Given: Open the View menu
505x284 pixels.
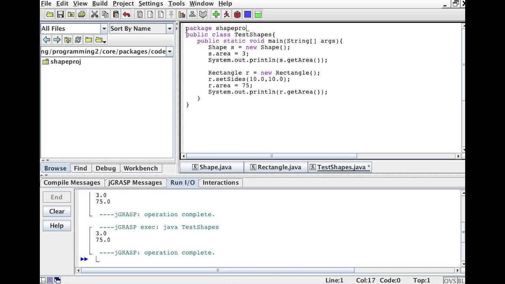Looking at the screenshot, I should point(80,4).
